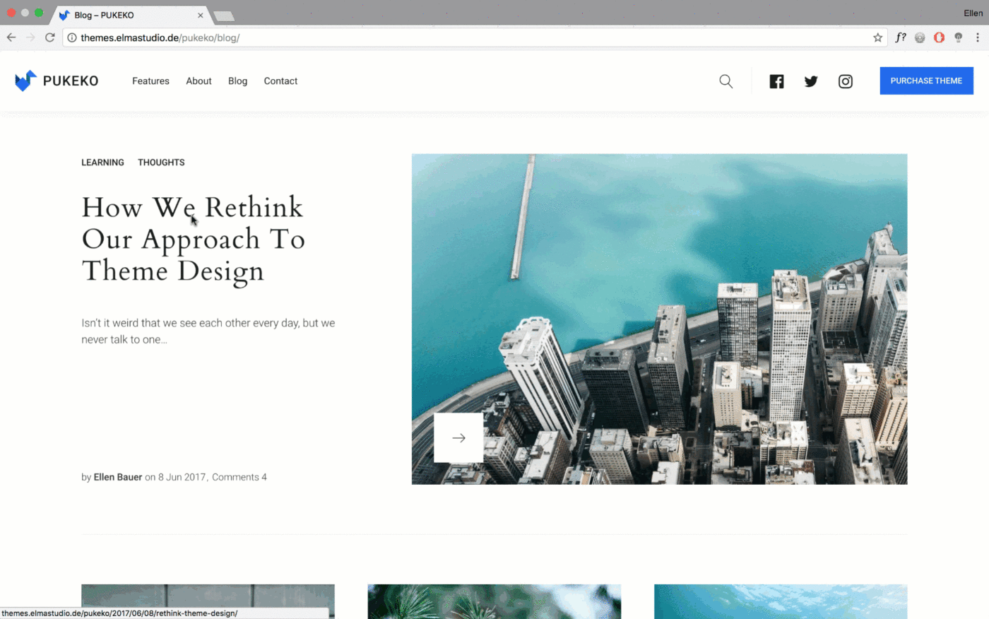Click the red ad-blocker extension icon
The height and width of the screenshot is (619, 989).
tap(939, 37)
